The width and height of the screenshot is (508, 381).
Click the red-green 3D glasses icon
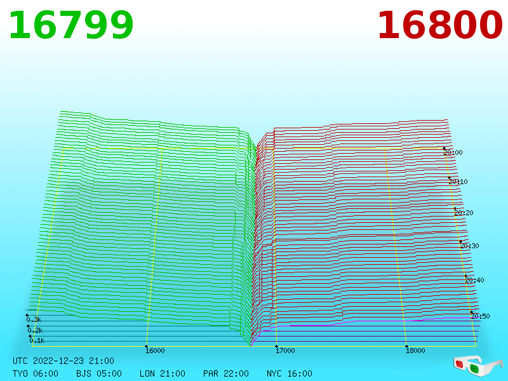[x=478, y=366]
